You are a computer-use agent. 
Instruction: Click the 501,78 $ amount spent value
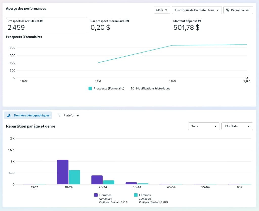[x=186, y=28]
